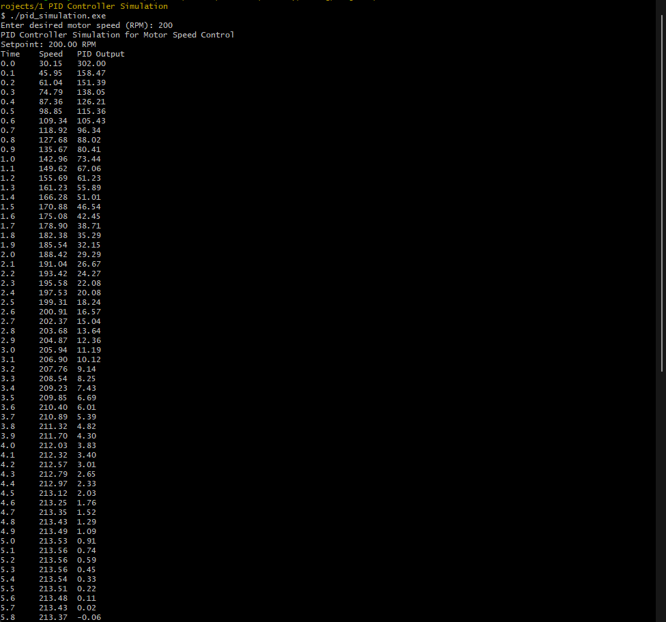Click the PID output value 46.54
Screen dimensions: 666x622
(89, 207)
